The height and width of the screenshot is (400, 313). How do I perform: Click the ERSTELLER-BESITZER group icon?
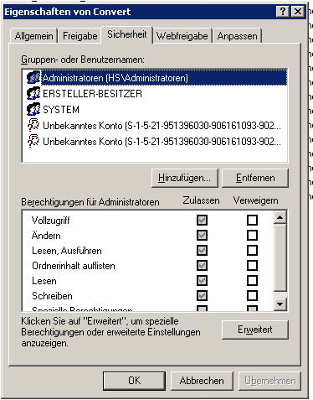click(33, 93)
